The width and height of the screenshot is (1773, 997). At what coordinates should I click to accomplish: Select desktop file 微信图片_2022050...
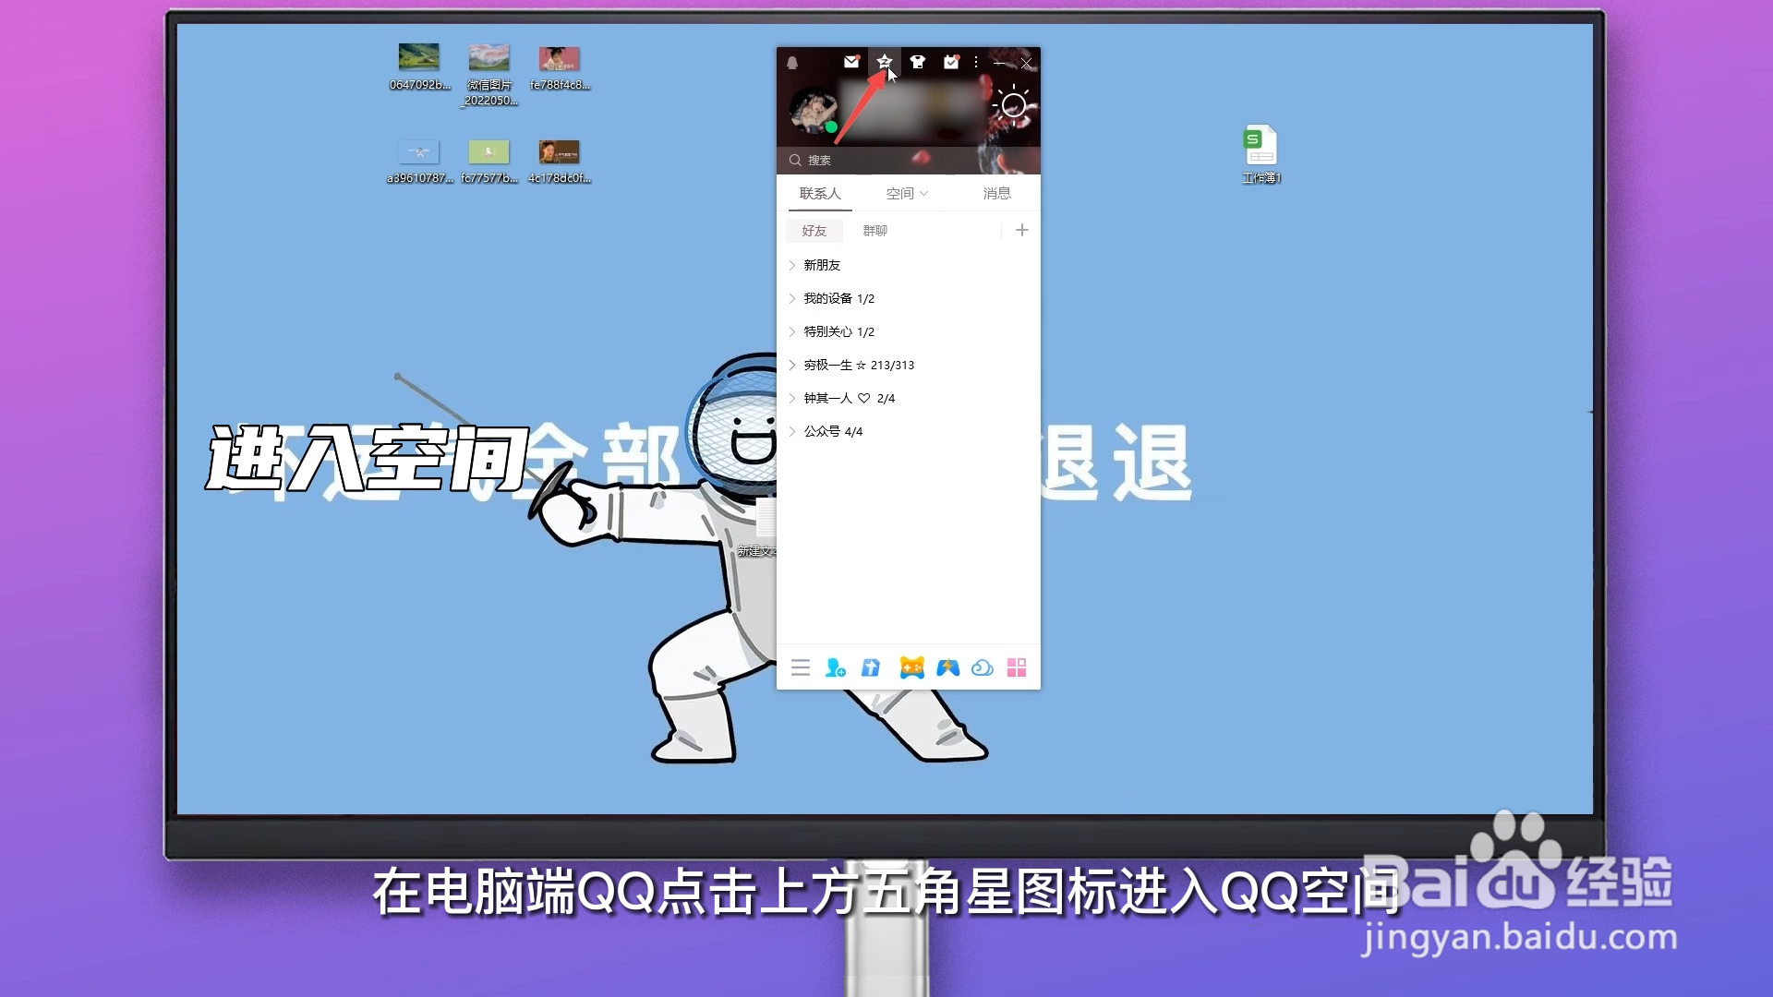click(489, 75)
